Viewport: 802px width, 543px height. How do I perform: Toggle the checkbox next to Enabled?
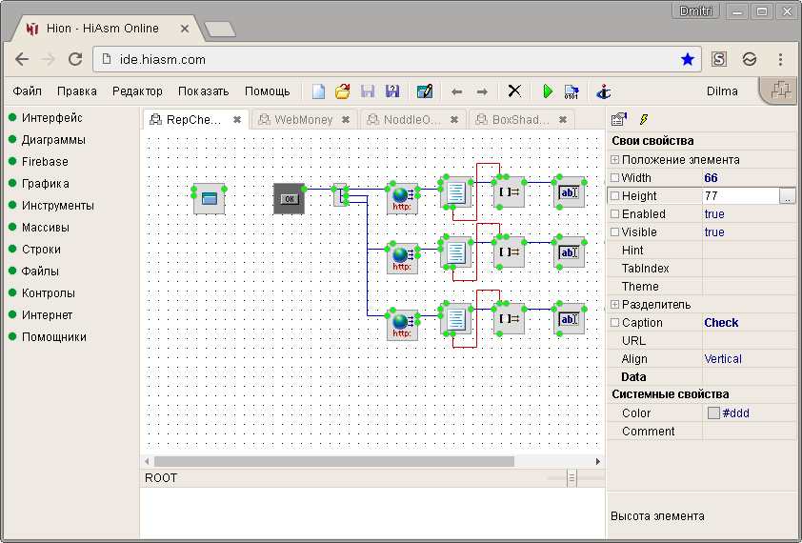[x=615, y=214]
